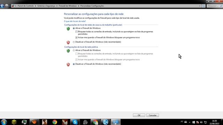
Task: Expand arrow before Painel de Controle breadcrumb
Action: point(16,6)
